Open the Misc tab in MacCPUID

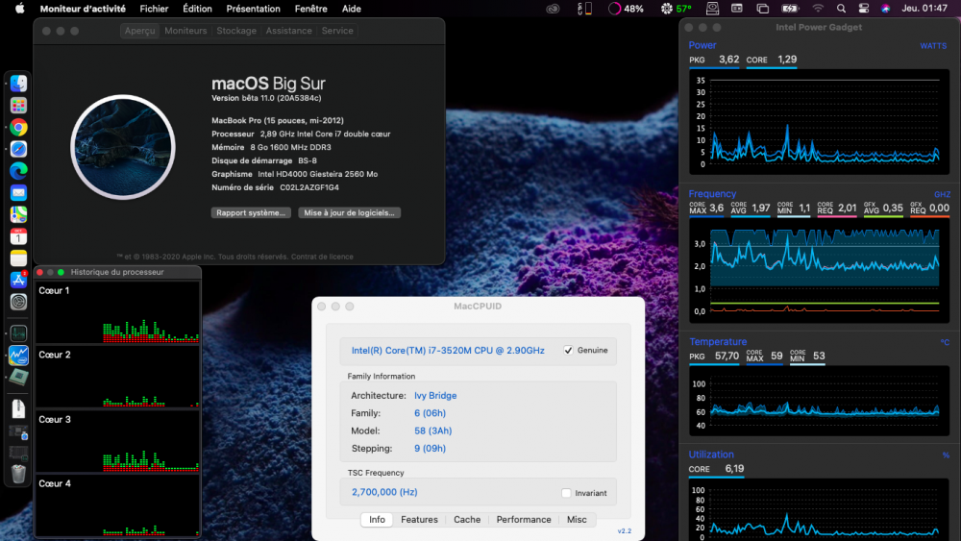coord(577,520)
